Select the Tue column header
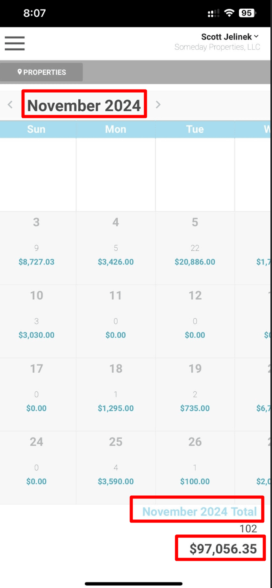 195,129
